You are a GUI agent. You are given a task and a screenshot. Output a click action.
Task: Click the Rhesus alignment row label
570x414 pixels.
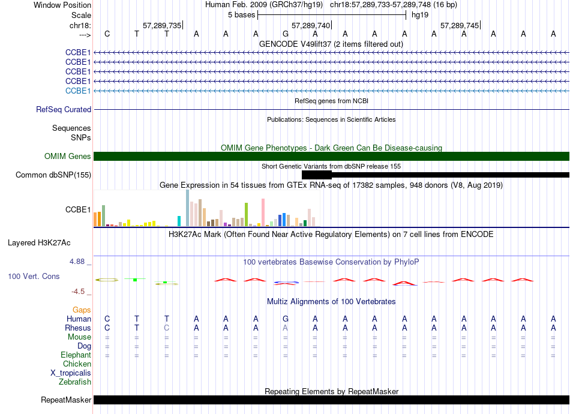point(78,328)
